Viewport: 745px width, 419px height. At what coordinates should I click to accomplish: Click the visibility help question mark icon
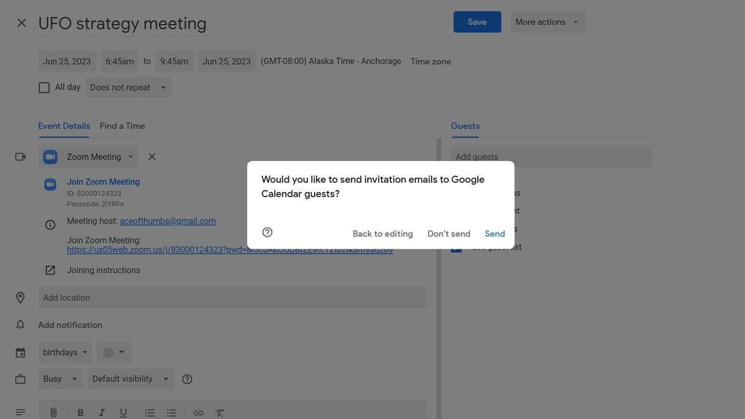pyautogui.click(x=187, y=379)
